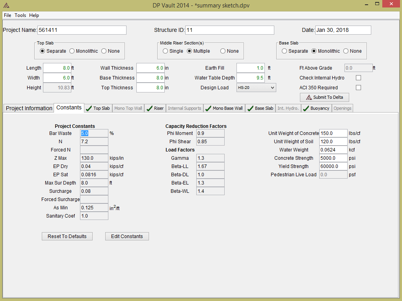Open the File menu
Screen dimensions: 402x301
(7, 15)
